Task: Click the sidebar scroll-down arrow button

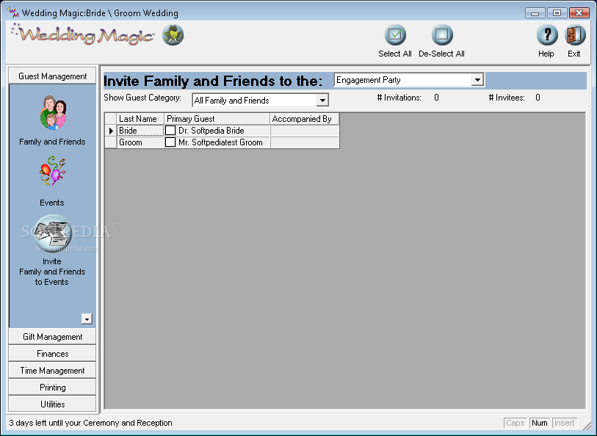Action: [87, 319]
